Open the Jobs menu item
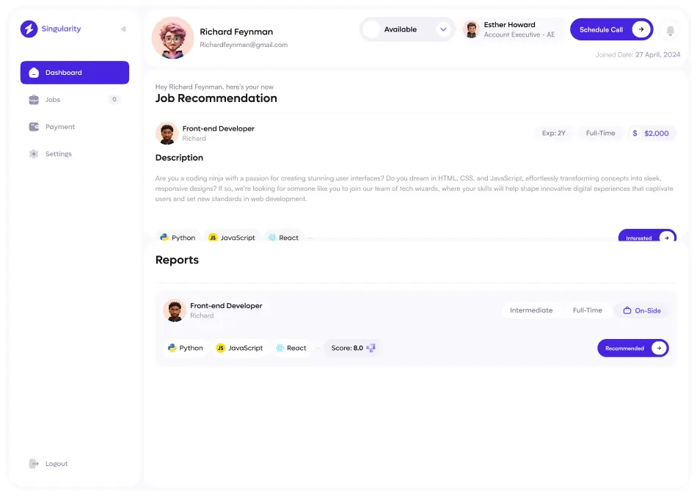The image size is (697, 496). pos(52,99)
